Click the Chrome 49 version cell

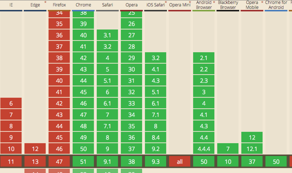point(83,138)
